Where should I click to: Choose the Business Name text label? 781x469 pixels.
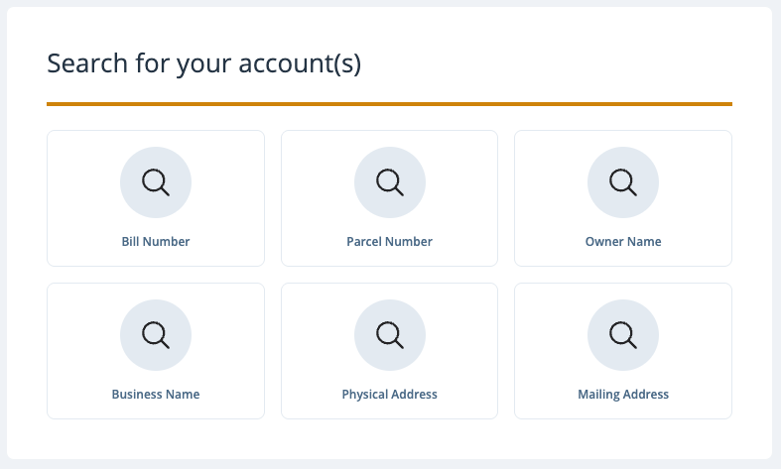point(156,395)
